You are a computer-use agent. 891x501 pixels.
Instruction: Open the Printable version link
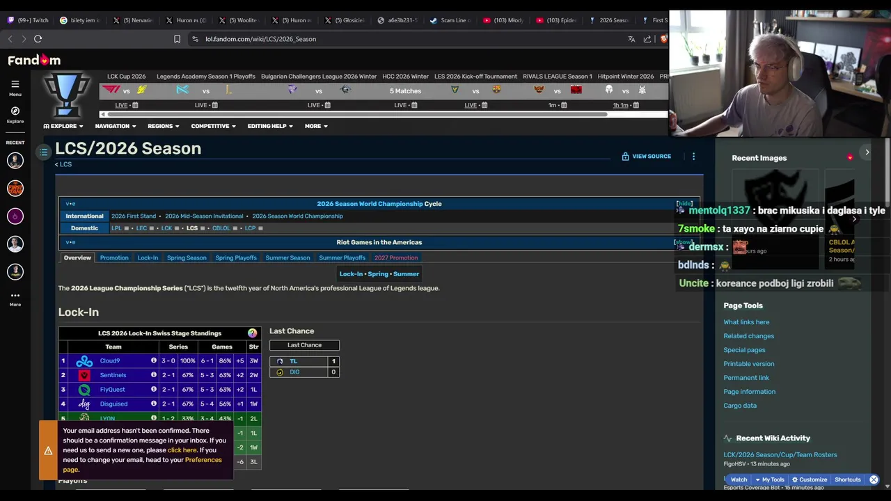748,364
